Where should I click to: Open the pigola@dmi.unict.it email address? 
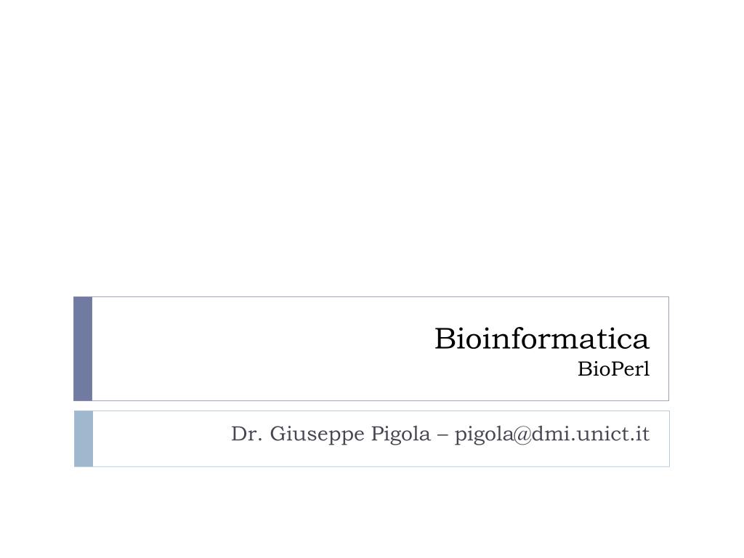(552, 434)
